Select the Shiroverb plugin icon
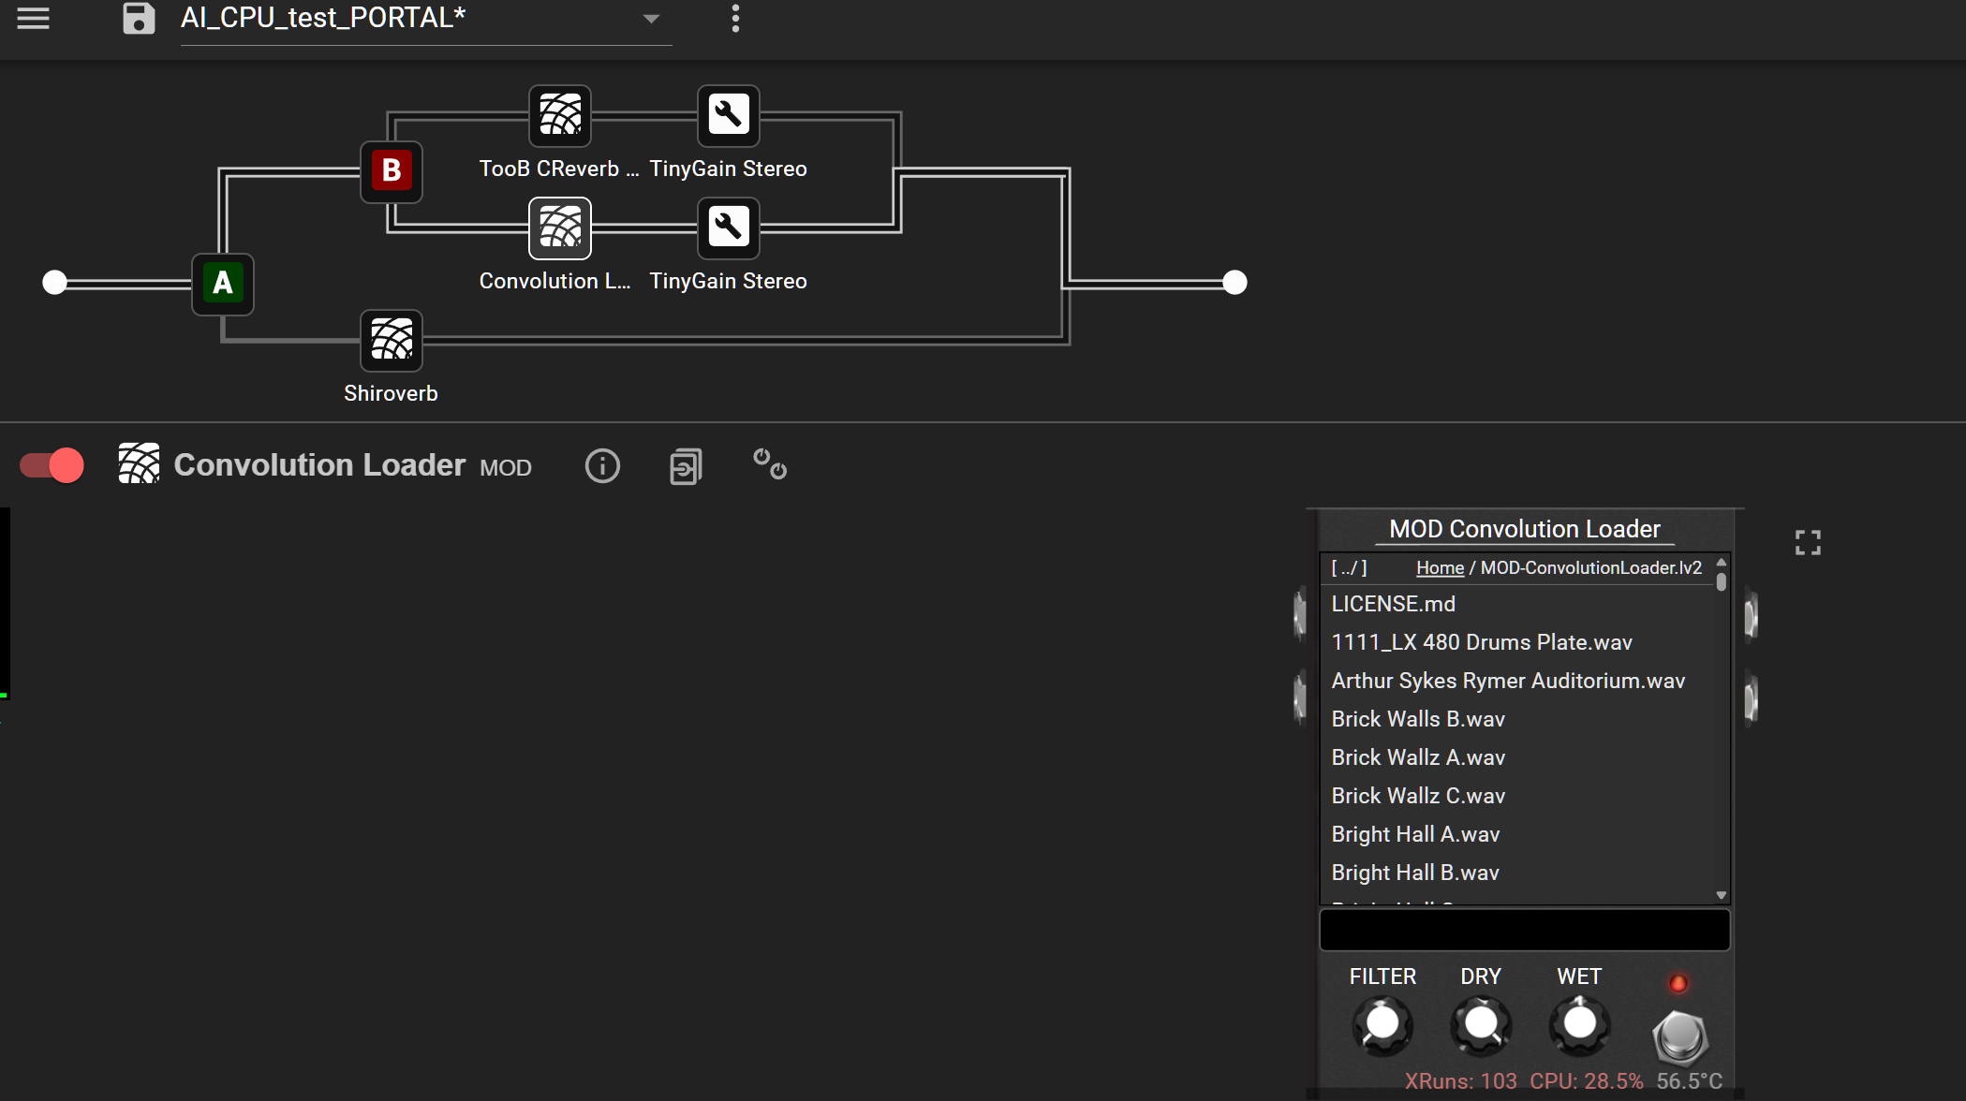 point(392,341)
